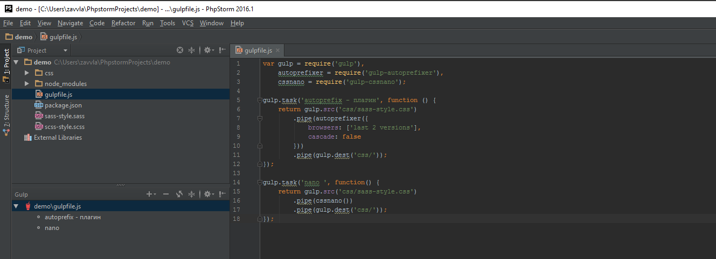Click the Scroll from Source crosshair icon in Project panel

pyautogui.click(x=180, y=50)
